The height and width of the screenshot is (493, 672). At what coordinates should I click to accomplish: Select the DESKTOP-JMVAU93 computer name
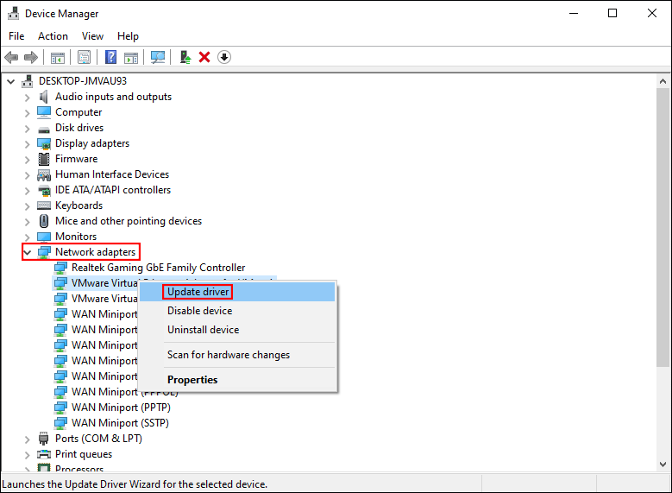[x=83, y=81]
